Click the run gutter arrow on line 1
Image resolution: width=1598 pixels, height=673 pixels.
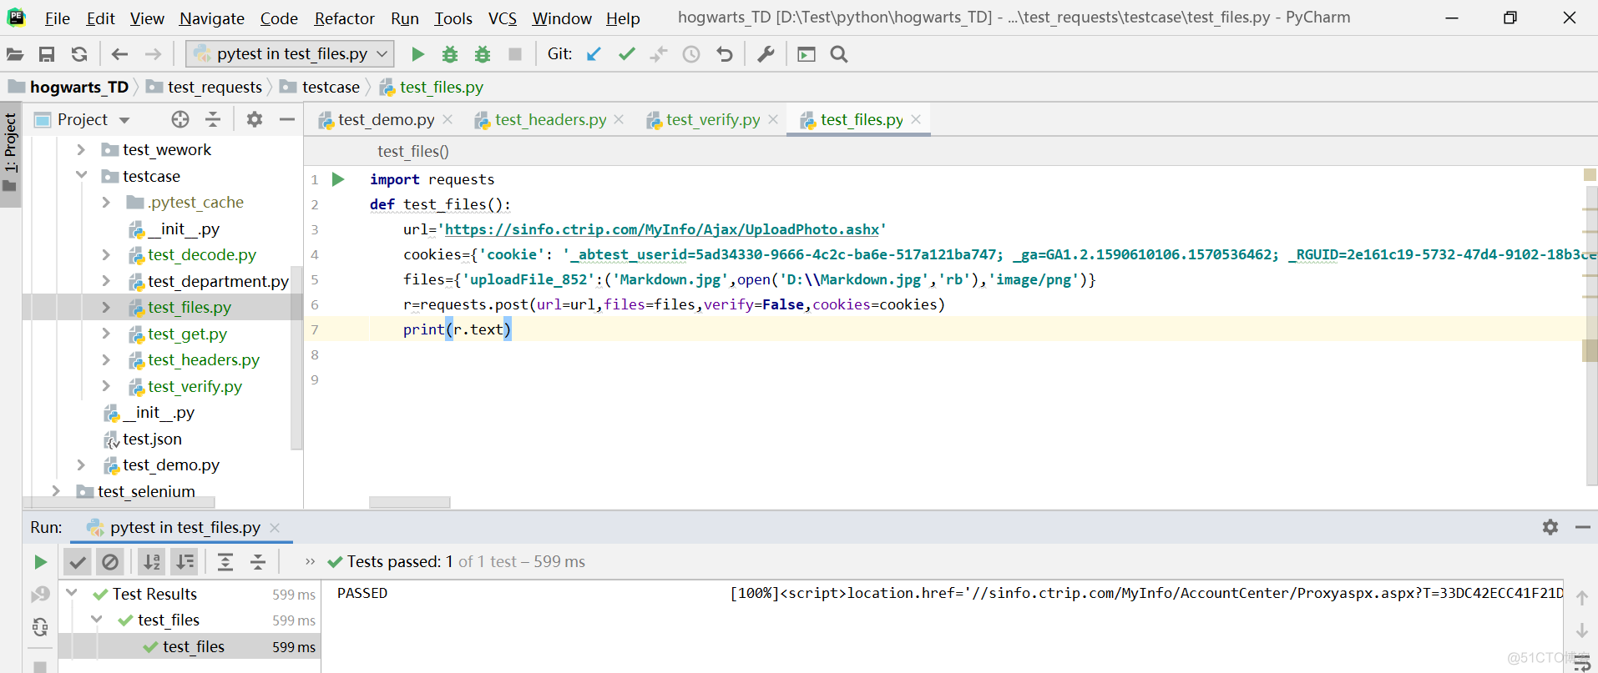(x=338, y=179)
